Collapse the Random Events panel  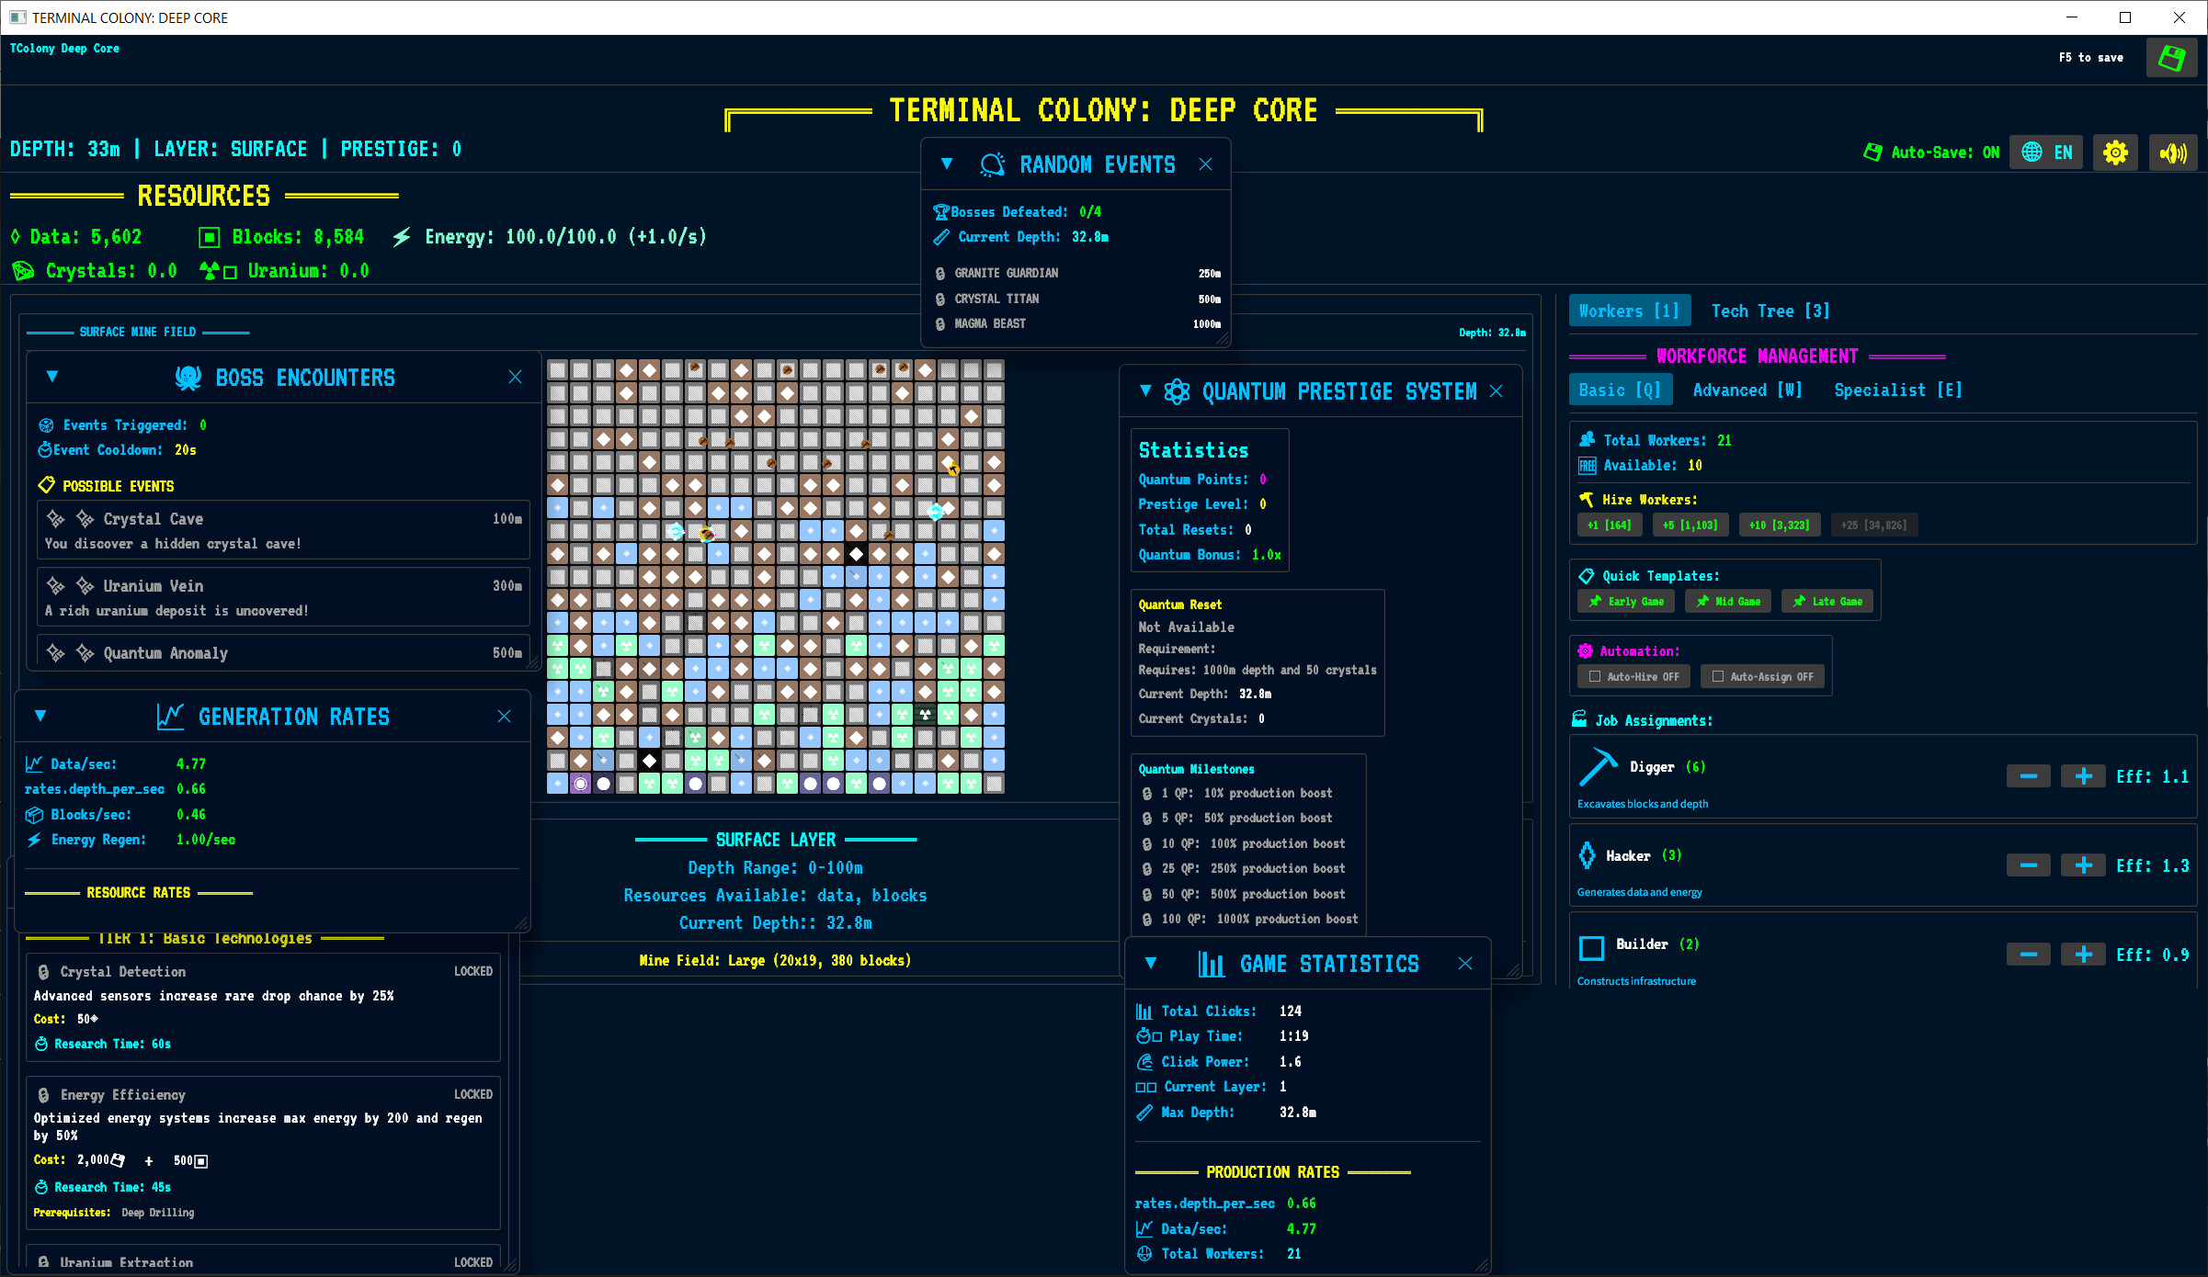click(948, 164)
